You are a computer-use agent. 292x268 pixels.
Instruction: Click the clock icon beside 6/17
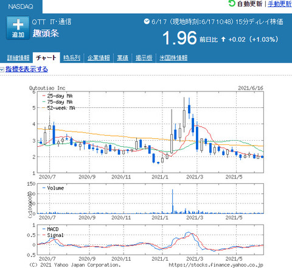click(147, 21)
